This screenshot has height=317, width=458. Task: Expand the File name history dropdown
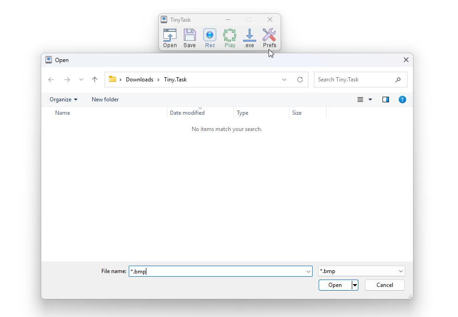click(x=308, y=272)
